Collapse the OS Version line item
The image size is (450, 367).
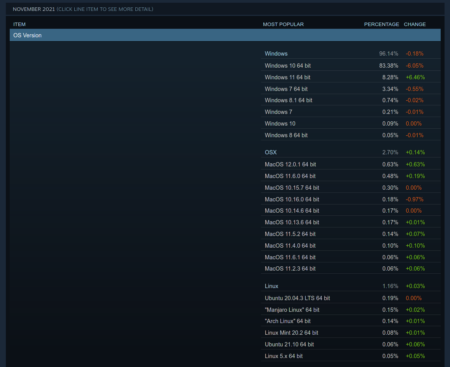tap(225, 35)
